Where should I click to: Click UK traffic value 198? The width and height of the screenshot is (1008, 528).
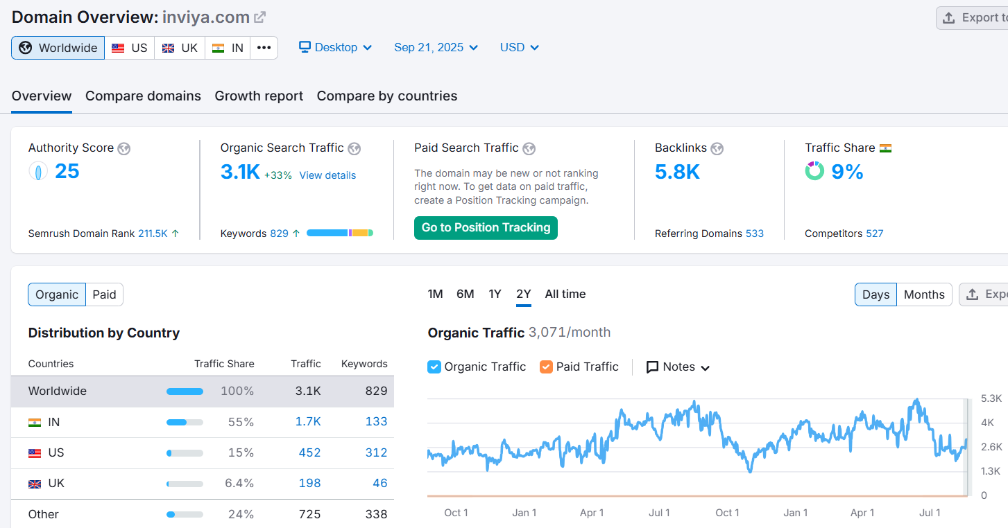coord(309,484)
